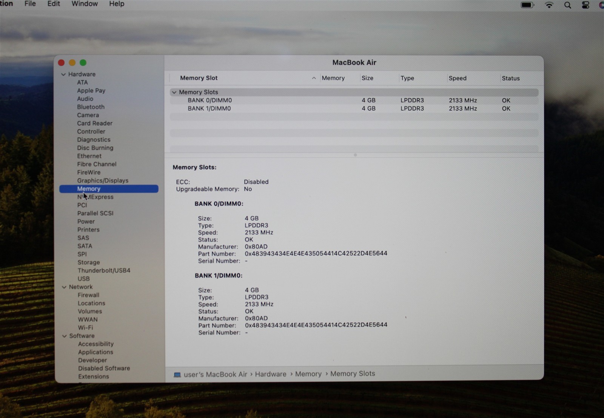The width and height of the screenshot is (604, 418).
Task: Collapse the Memory Slots group row
Action: 174,92
